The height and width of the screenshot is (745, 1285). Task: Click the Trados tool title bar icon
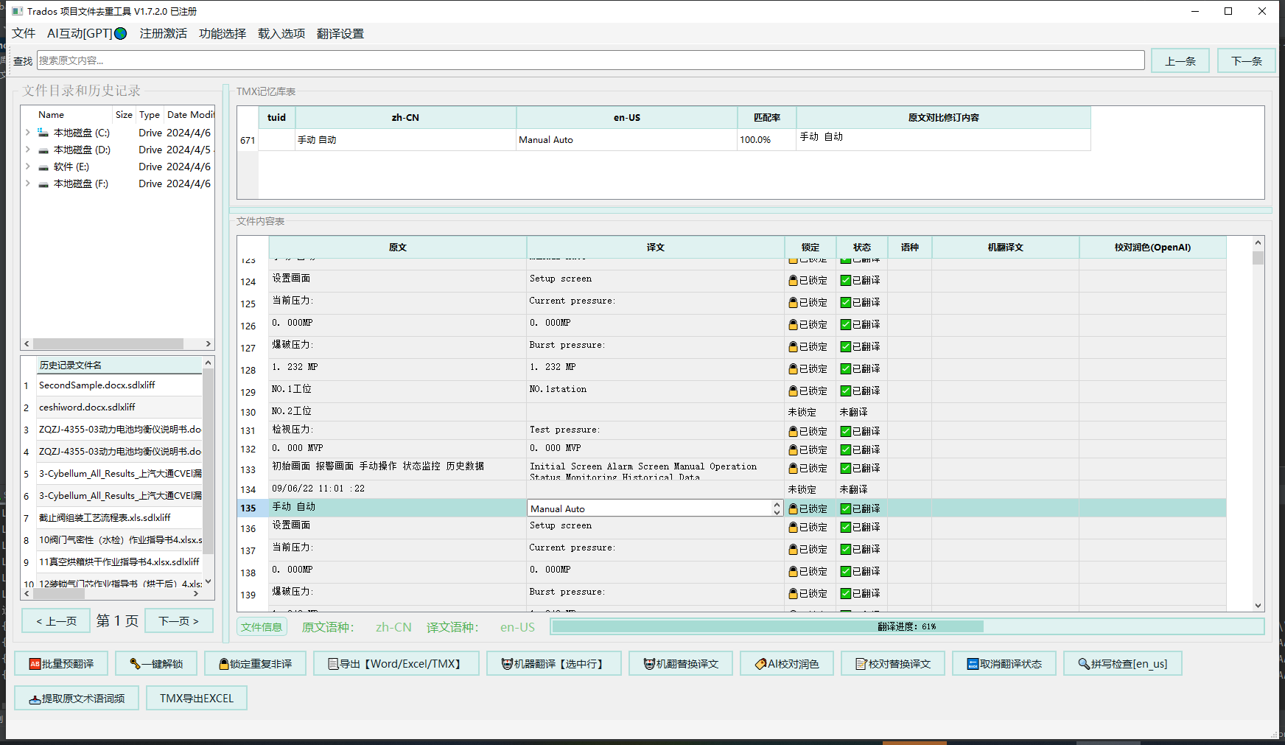click(x=18, y=11)
